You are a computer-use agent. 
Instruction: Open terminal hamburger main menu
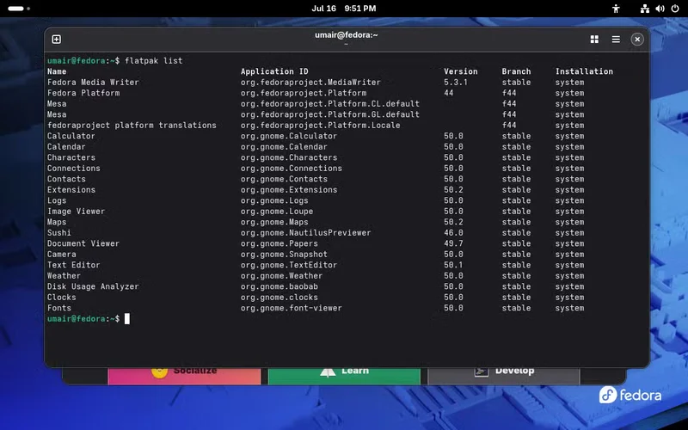point(616,40)
